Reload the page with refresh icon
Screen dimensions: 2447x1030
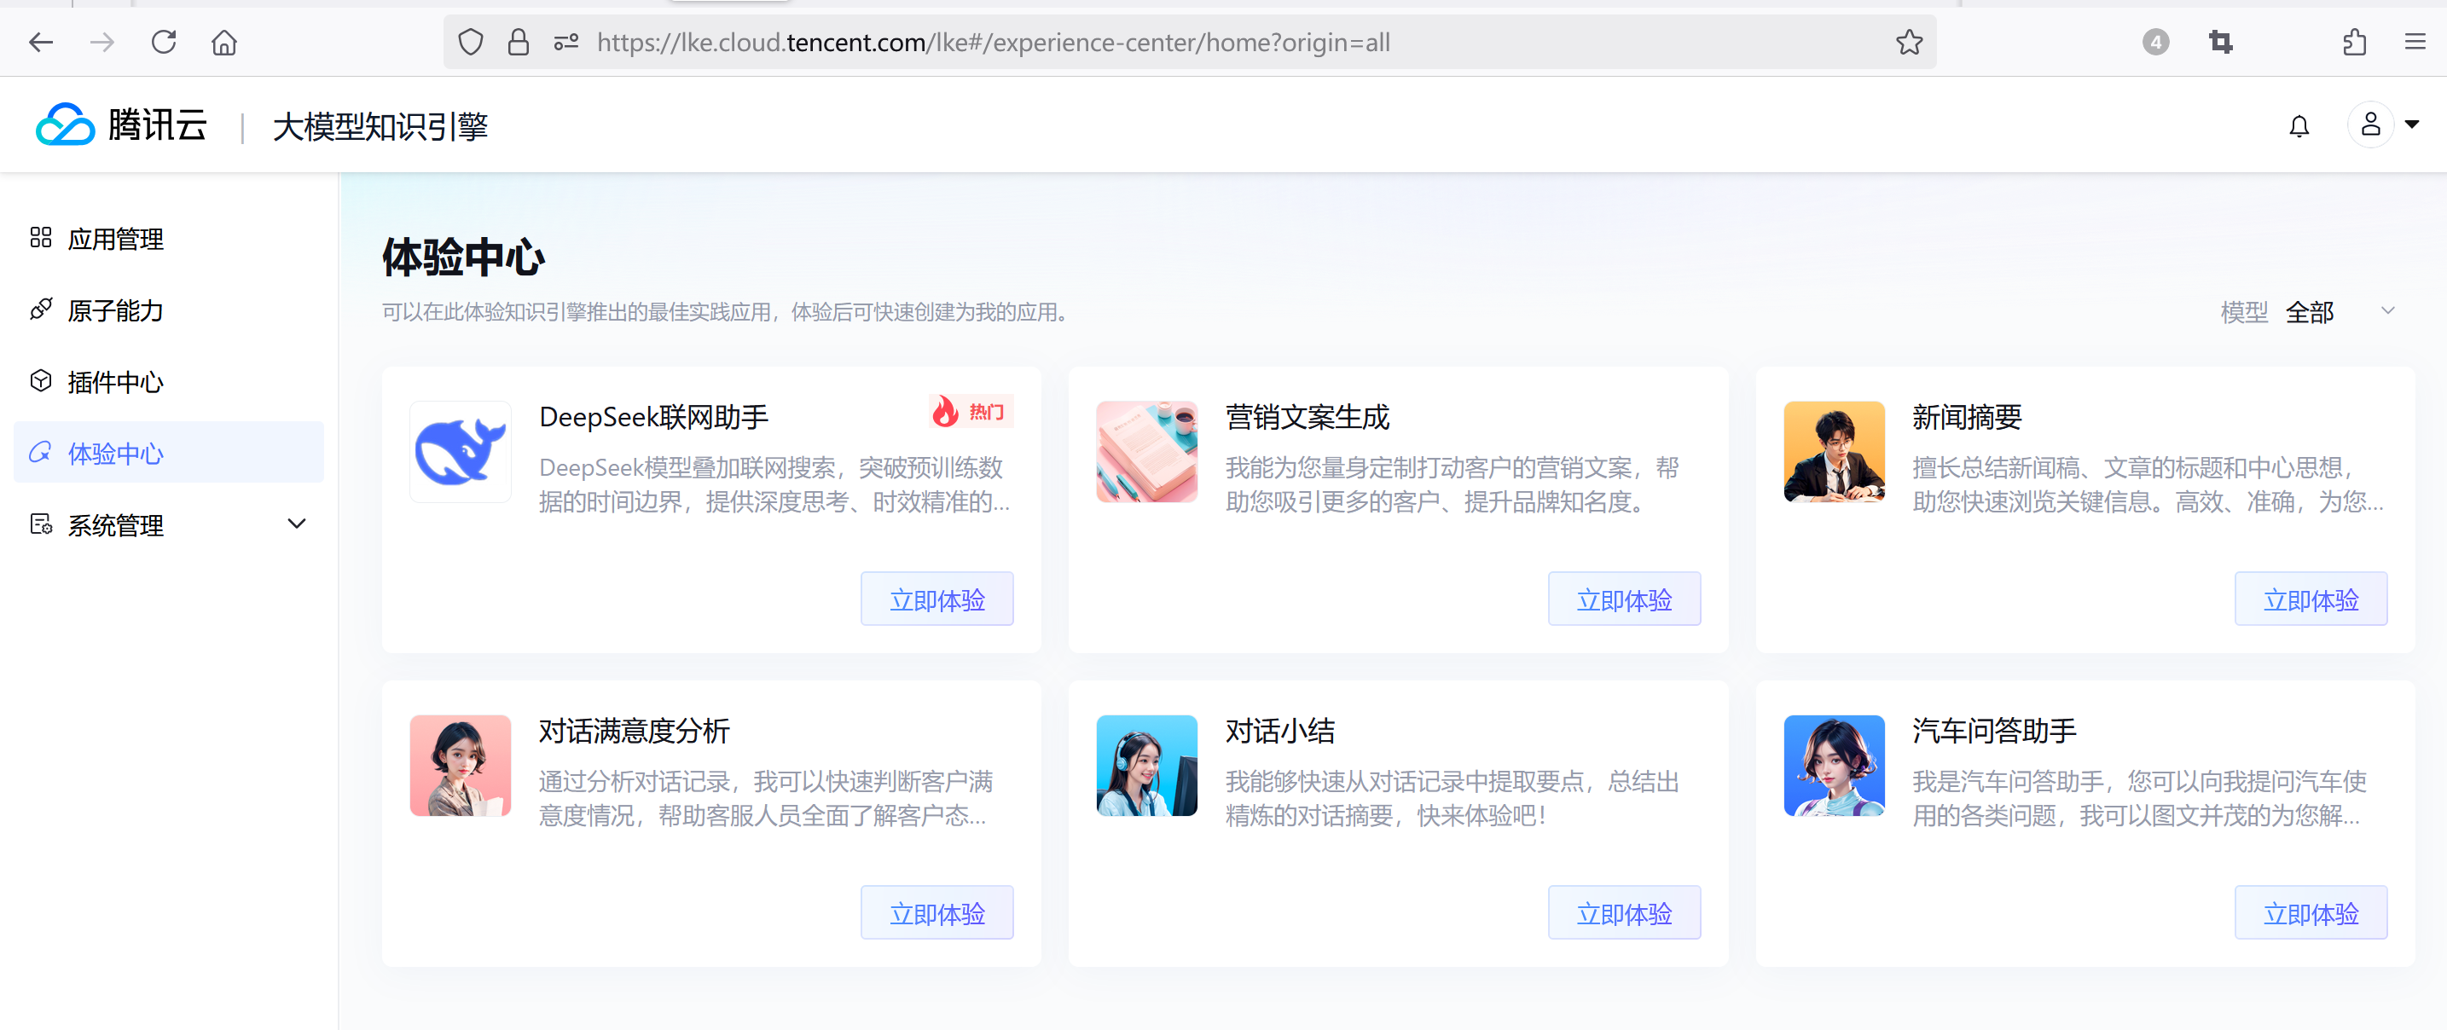tap(164, 42)
